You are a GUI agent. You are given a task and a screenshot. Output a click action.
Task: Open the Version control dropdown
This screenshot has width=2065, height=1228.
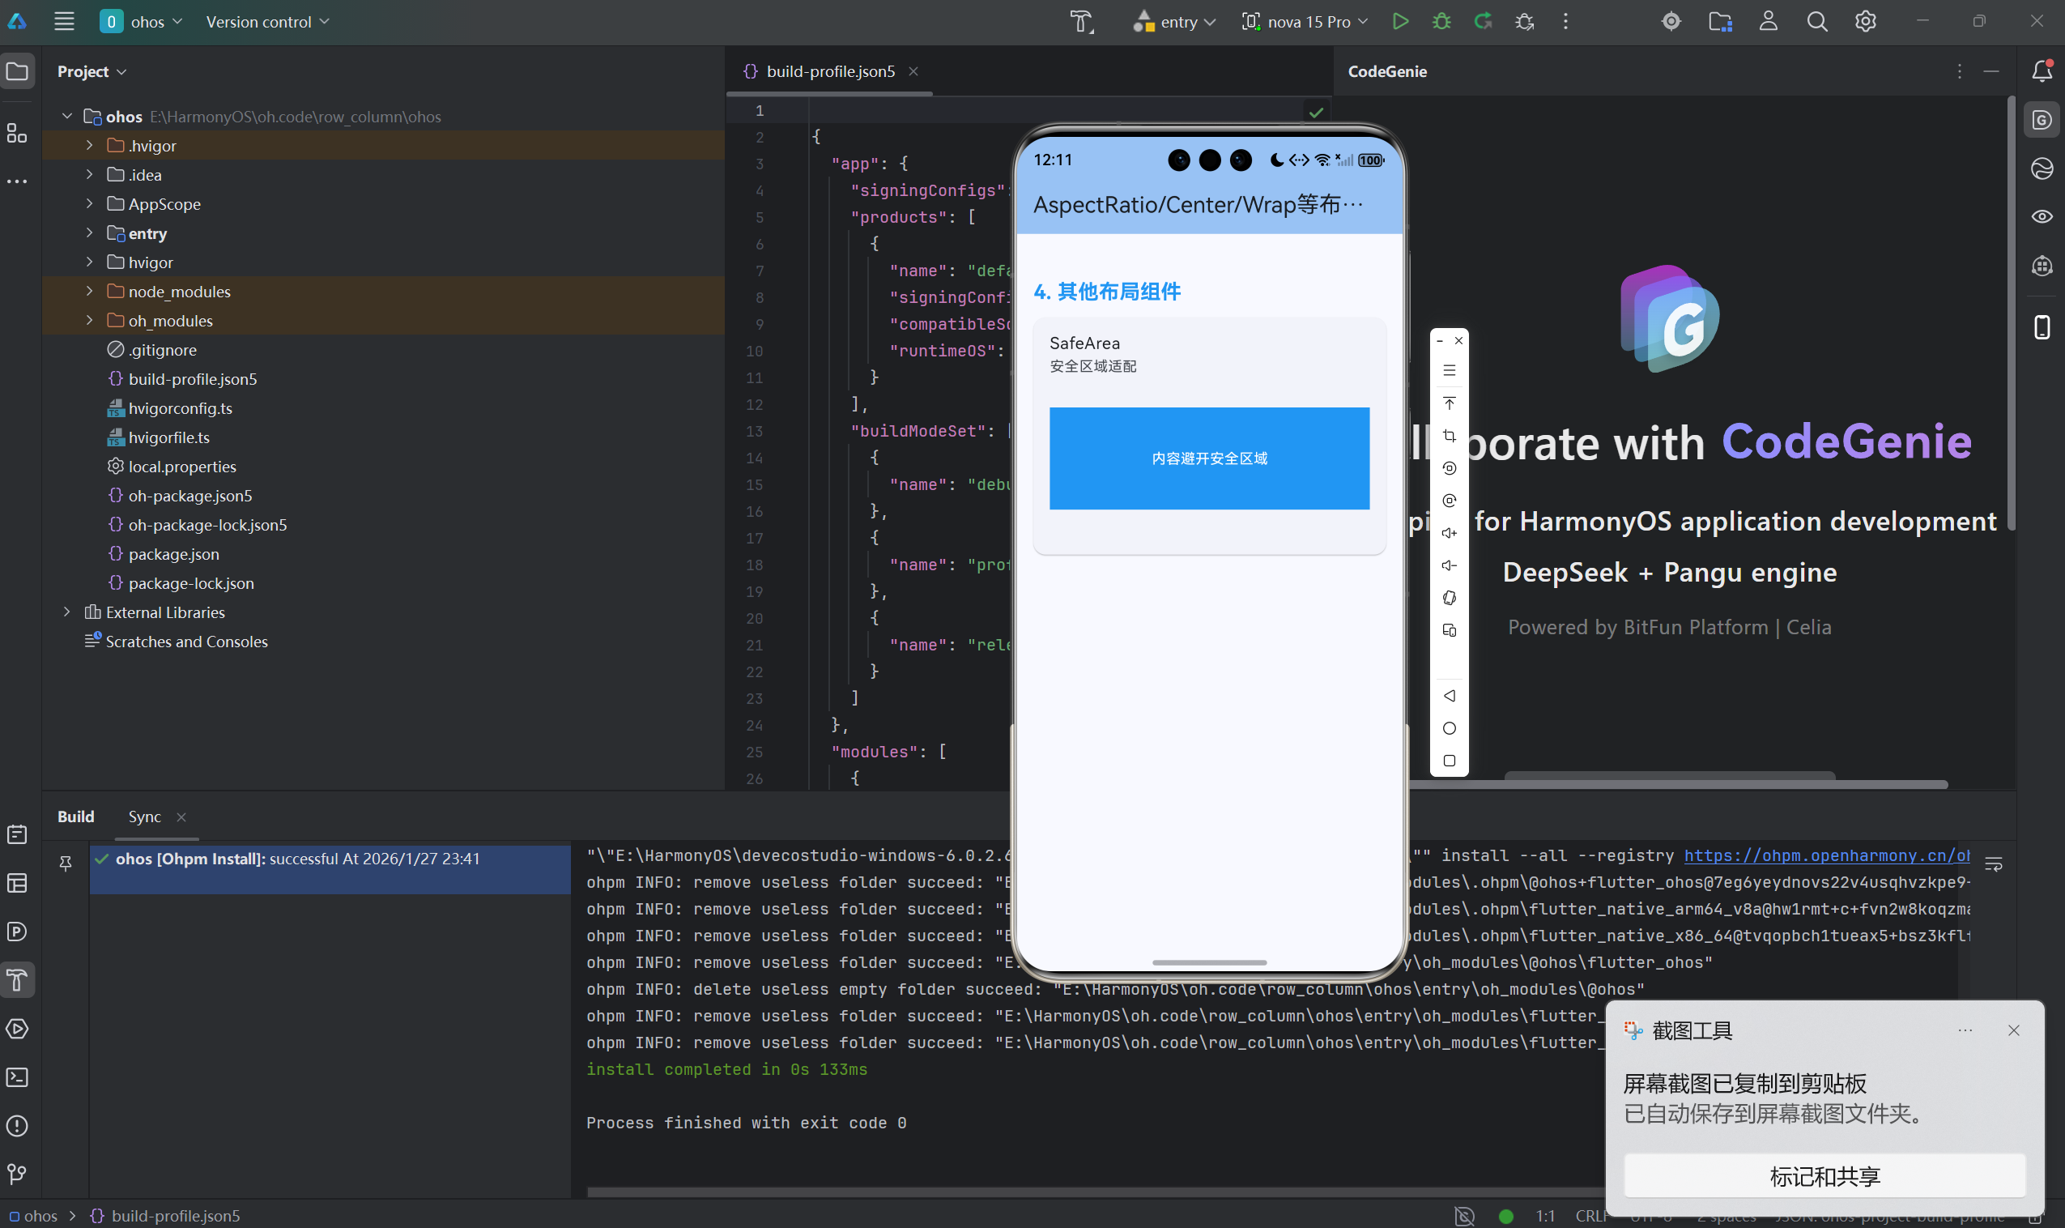pos(267,22)
